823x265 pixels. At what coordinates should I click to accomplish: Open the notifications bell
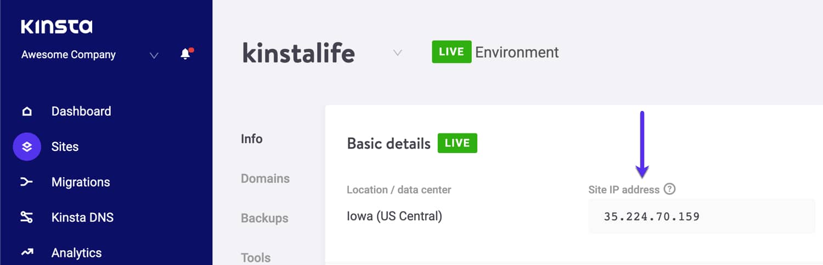click(186, 54)
